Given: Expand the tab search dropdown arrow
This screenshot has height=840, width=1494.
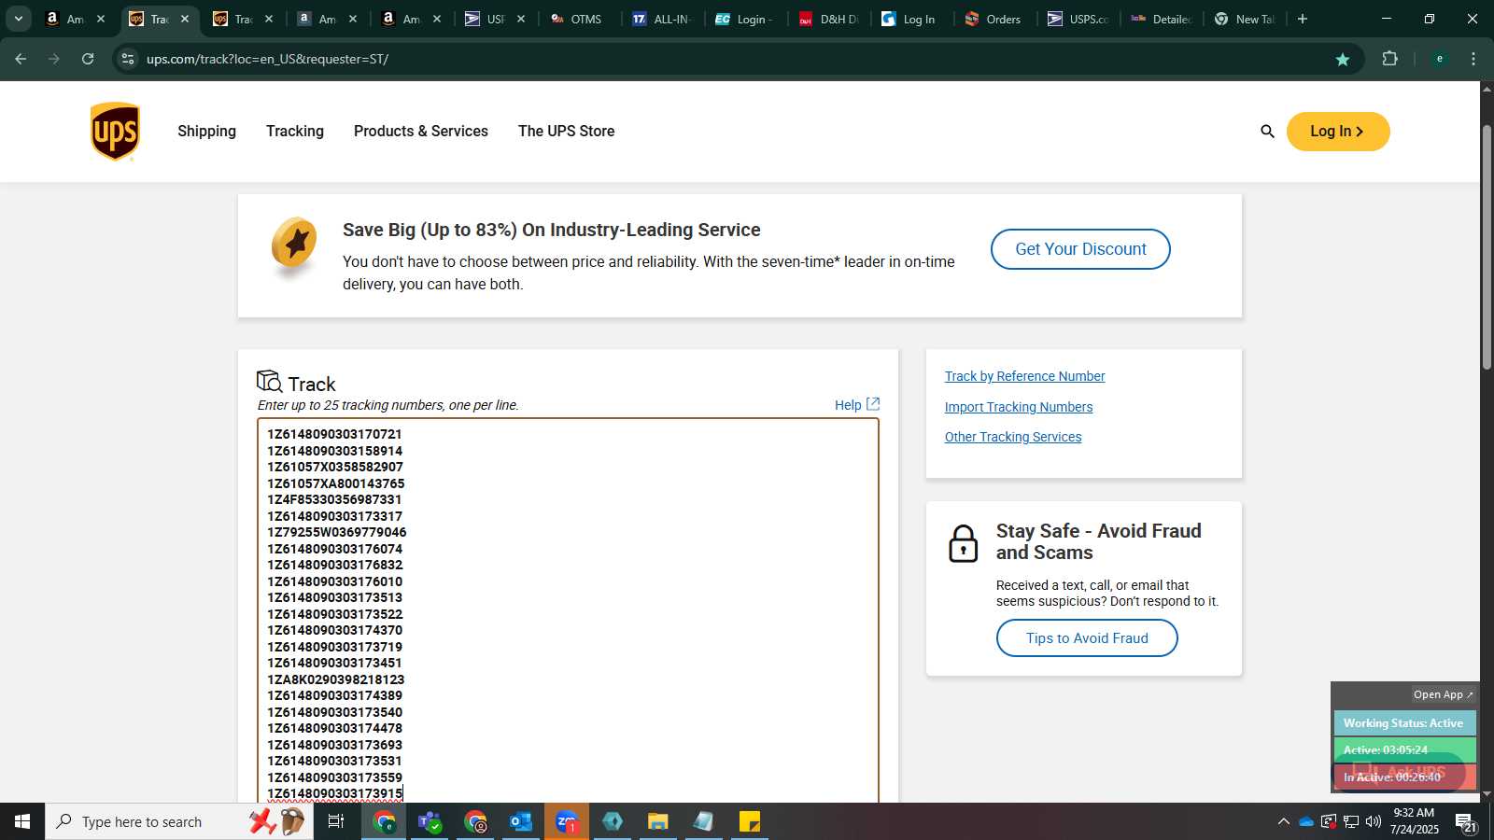Looking at the screenshot, I should (18, 19).
